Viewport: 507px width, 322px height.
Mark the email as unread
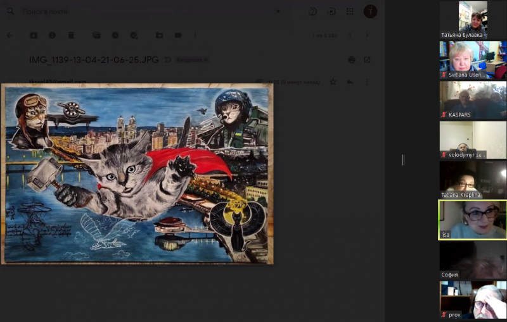pyautogui.click(x=96, y=35)
